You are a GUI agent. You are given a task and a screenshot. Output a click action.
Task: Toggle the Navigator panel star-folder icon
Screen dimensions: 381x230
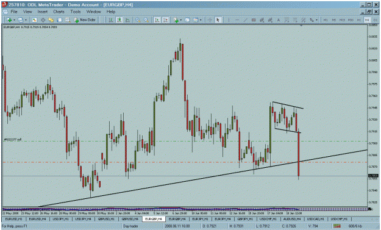pos(51,20)
